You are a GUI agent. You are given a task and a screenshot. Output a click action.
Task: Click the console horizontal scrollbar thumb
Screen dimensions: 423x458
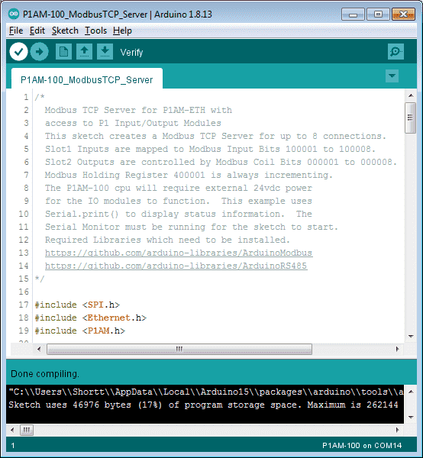26,430
